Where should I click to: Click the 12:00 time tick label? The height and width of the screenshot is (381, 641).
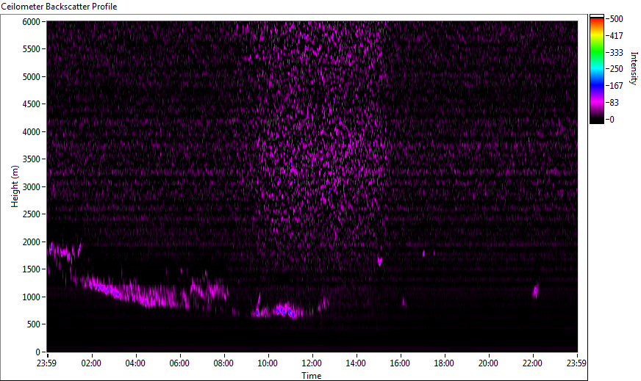(x=312, y=363)
